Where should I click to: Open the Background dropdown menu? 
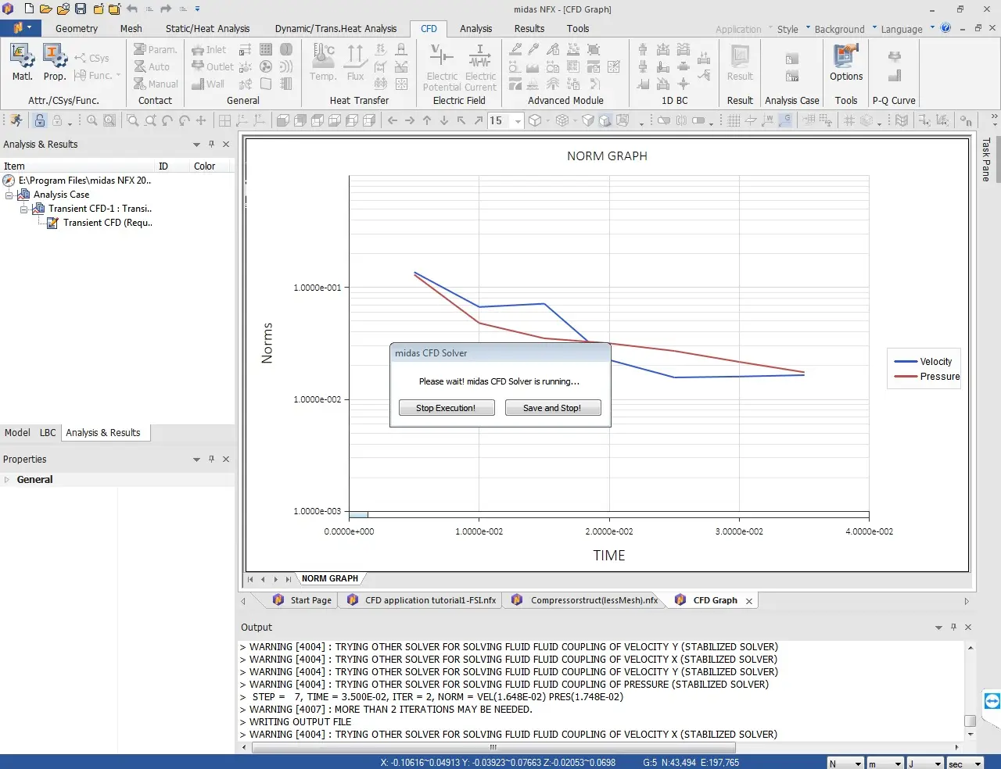[845, 29]
